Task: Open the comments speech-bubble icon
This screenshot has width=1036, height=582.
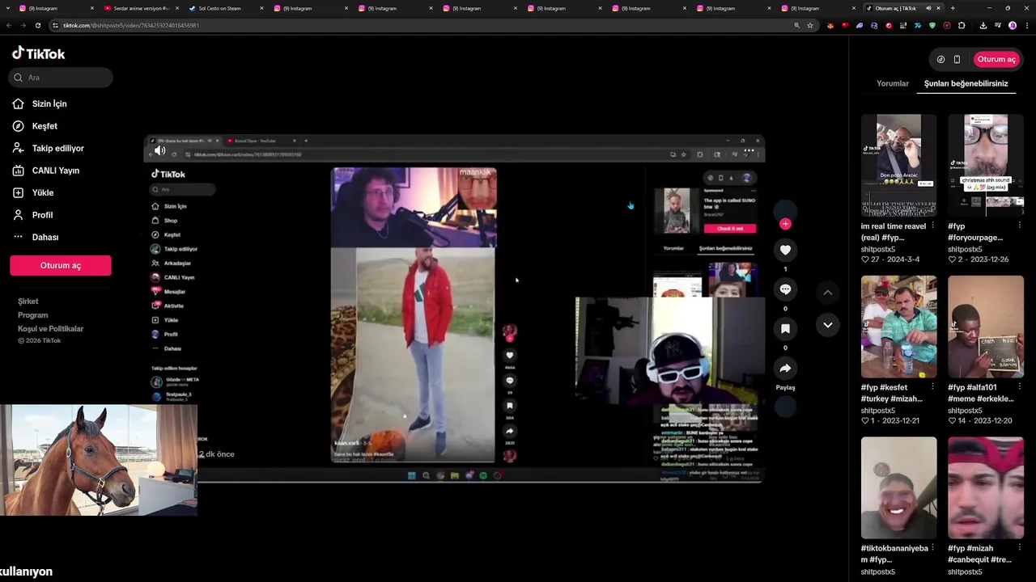Action: point(785,289)
